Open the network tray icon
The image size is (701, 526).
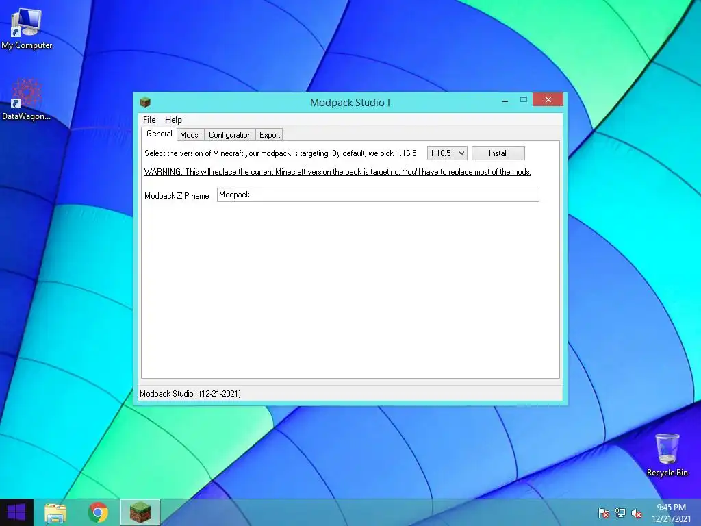(x=620, y=513)
